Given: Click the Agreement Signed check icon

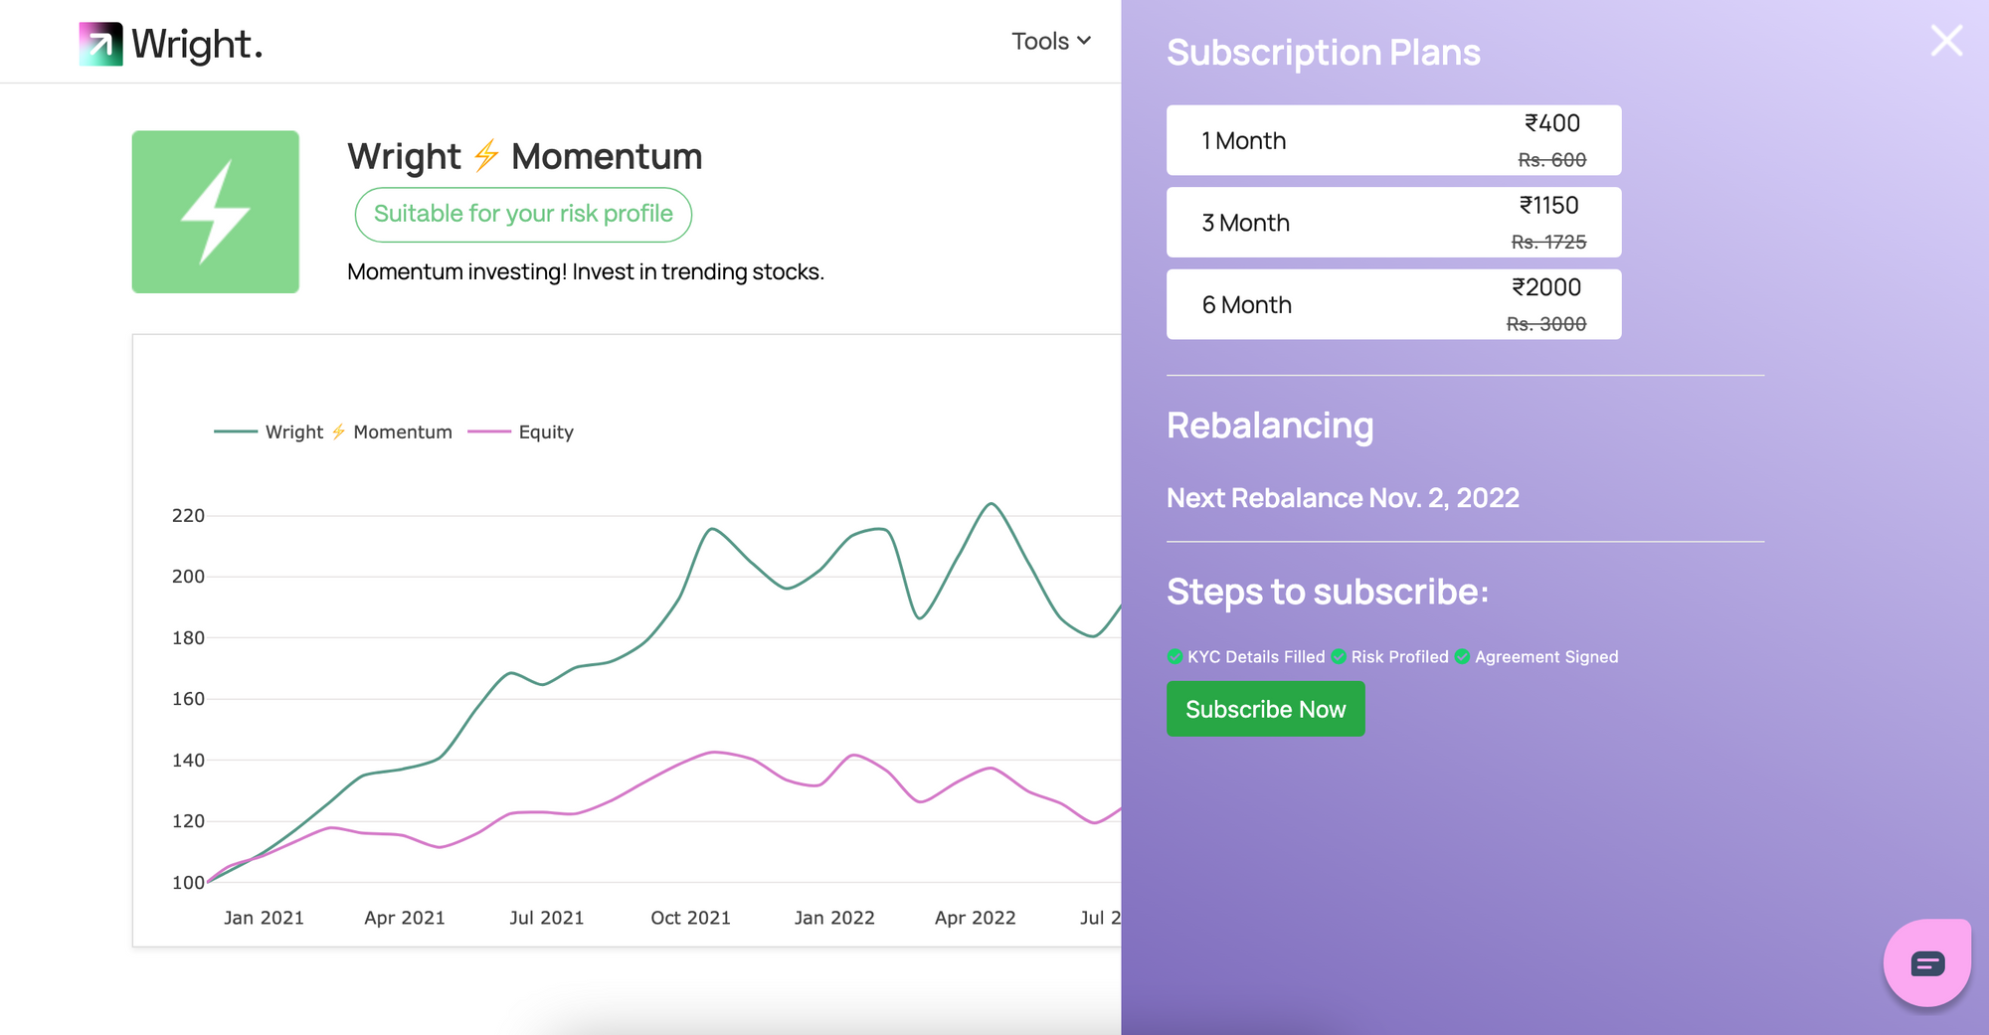Looking at the screenshot, I should [x=1462, y=656].
